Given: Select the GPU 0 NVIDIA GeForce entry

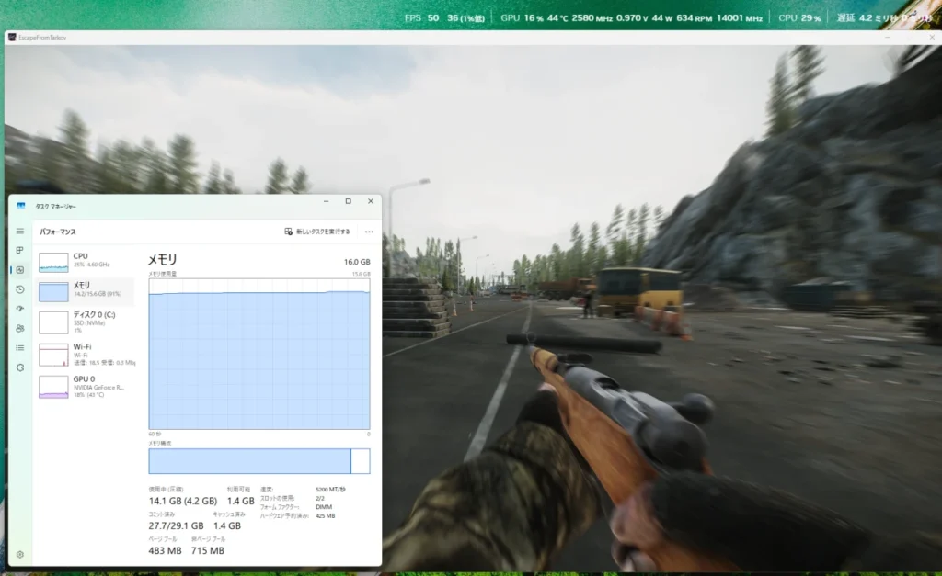Looking at the screenshot, I should [85, 386].
